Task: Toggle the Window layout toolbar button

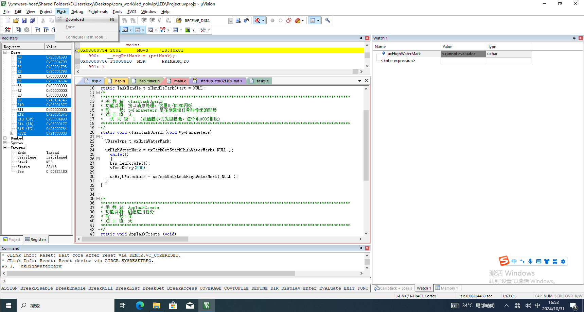Action: (313, 20)
